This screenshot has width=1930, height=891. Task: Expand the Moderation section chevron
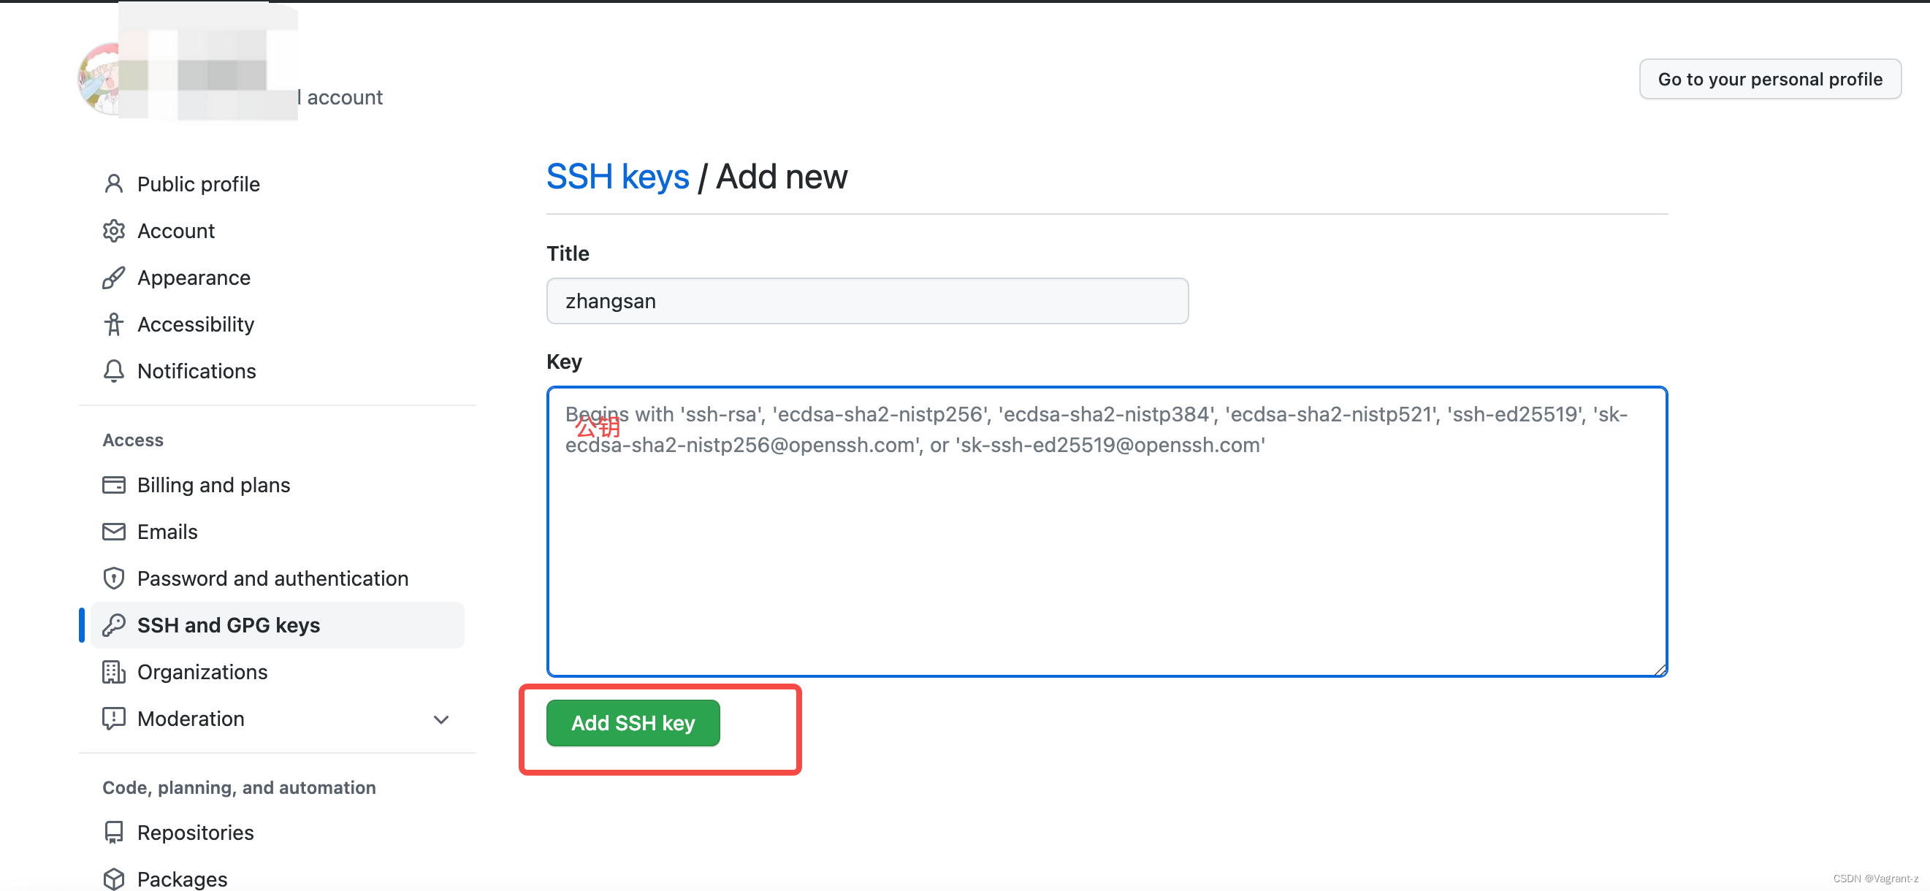coord(440,719)
